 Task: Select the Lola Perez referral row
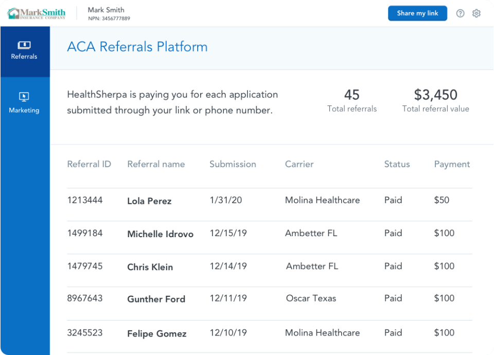[149, 201]
